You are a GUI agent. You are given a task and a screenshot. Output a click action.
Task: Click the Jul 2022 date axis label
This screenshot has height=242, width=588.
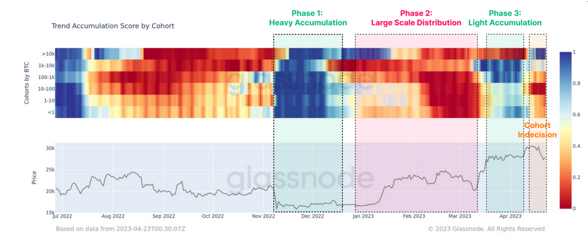coord(62,216)
